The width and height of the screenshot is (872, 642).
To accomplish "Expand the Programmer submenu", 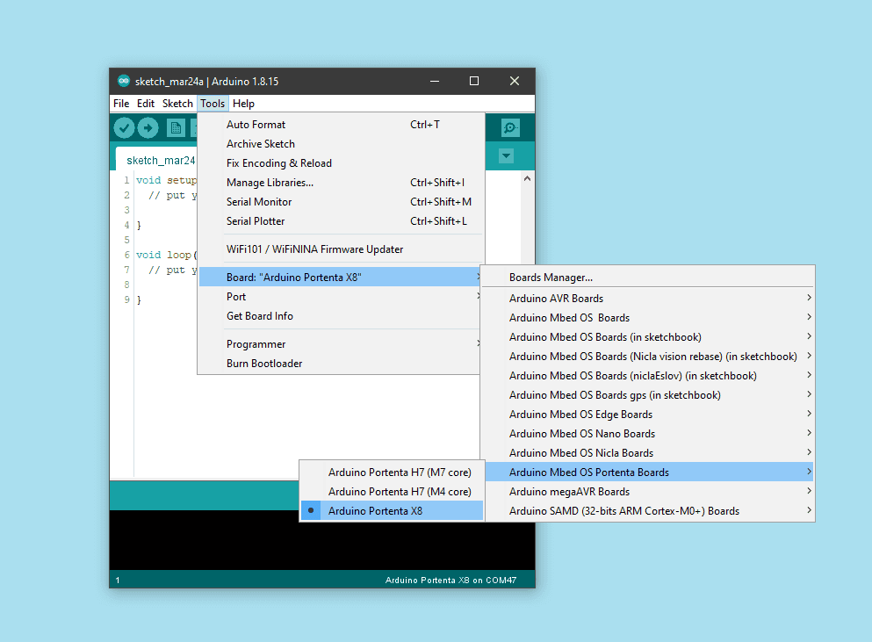I will click(340, 344).
